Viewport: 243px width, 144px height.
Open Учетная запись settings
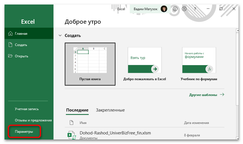(x=27, y=109)
